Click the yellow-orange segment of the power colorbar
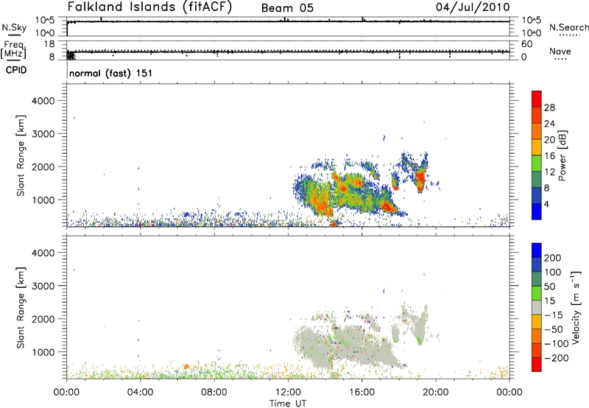 tap(537, 147)
